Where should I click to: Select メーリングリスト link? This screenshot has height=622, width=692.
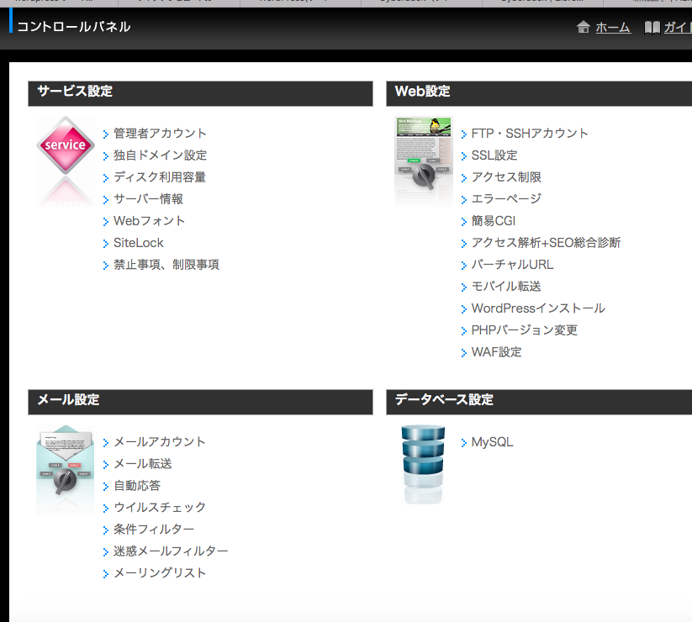click(x=160, y=573)
